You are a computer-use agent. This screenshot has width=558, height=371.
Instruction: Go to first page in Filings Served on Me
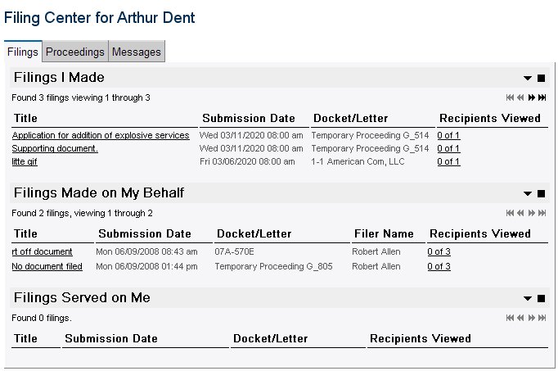tap(510, 318)
